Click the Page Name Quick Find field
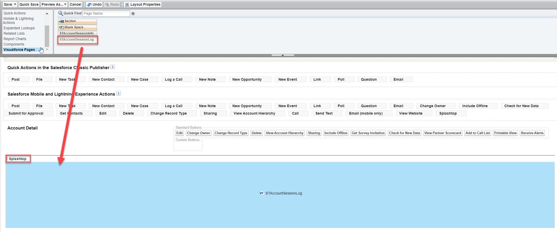557x232 pixels. tap(106, 13)
